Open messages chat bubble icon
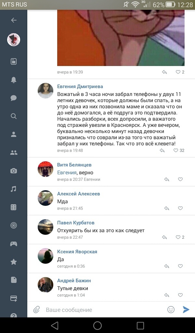Viewport: 195px width, 333px height. (14, 98)
